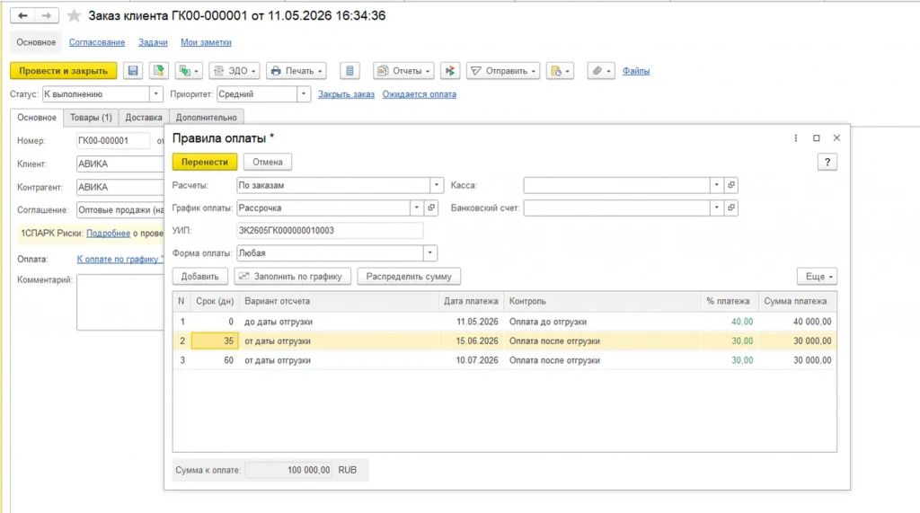The width and height of the screenshot is (920, 513).
Task: Click the save diskette icon in toolbar
Action: coord(133,70)
